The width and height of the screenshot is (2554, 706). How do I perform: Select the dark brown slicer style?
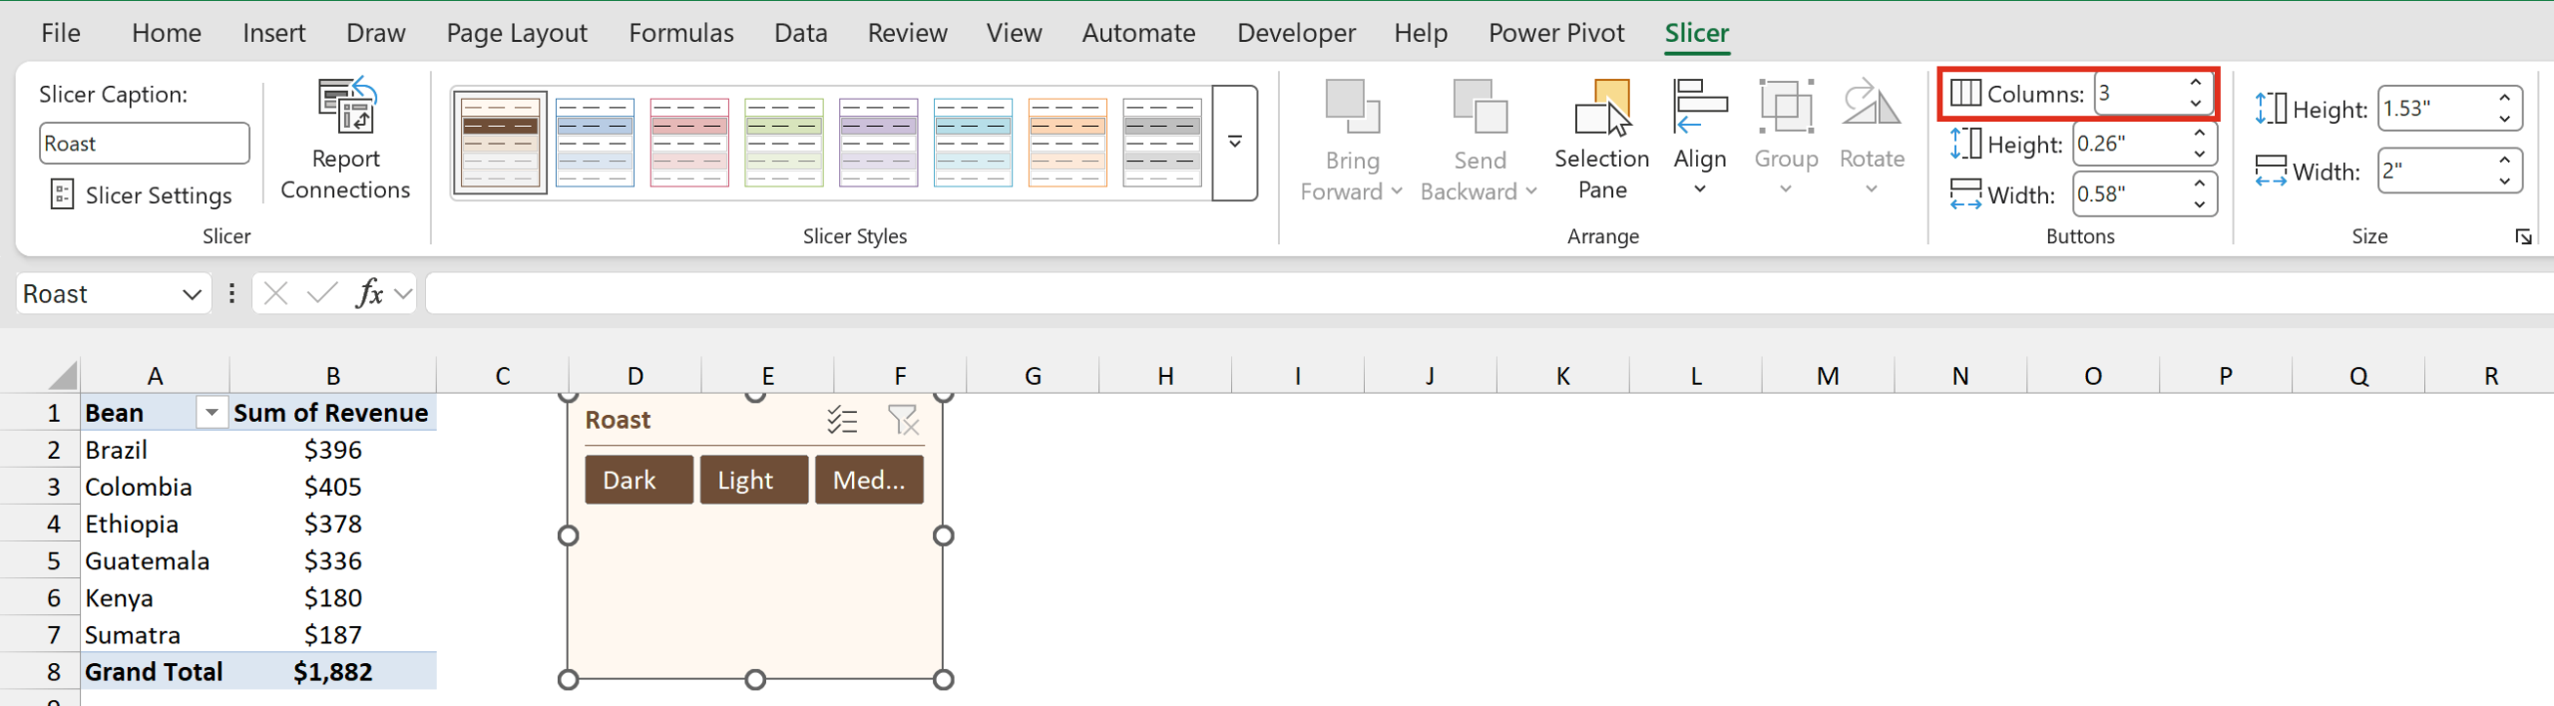point(500,143)
